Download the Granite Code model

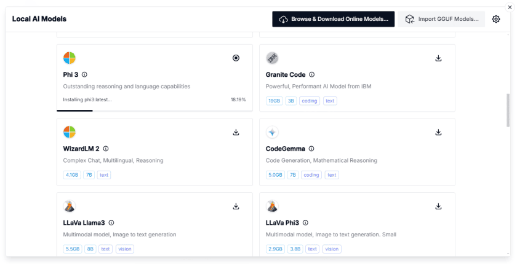tap(438, 58)
